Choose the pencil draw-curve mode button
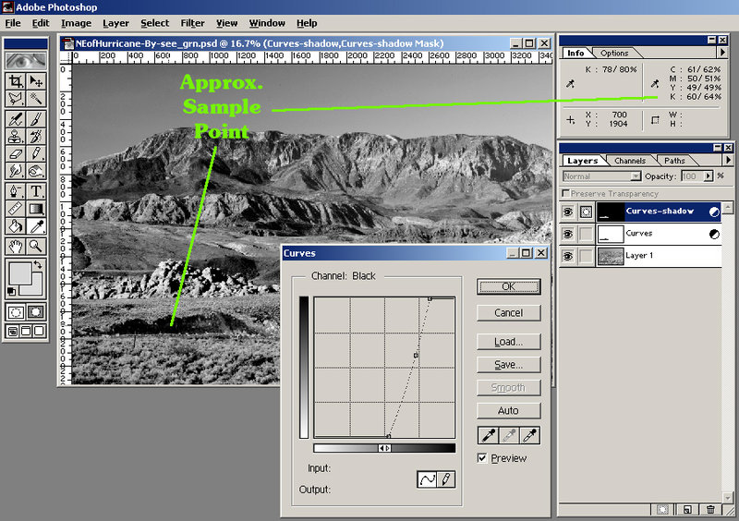The image size is (739, 521). [446, 480]
